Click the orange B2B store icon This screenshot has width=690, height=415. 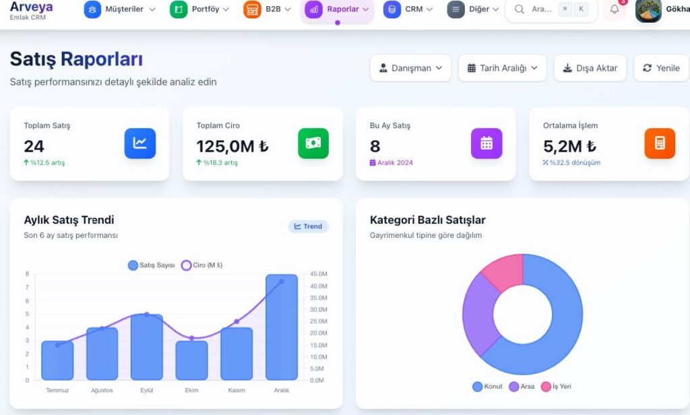pos(252,9)
